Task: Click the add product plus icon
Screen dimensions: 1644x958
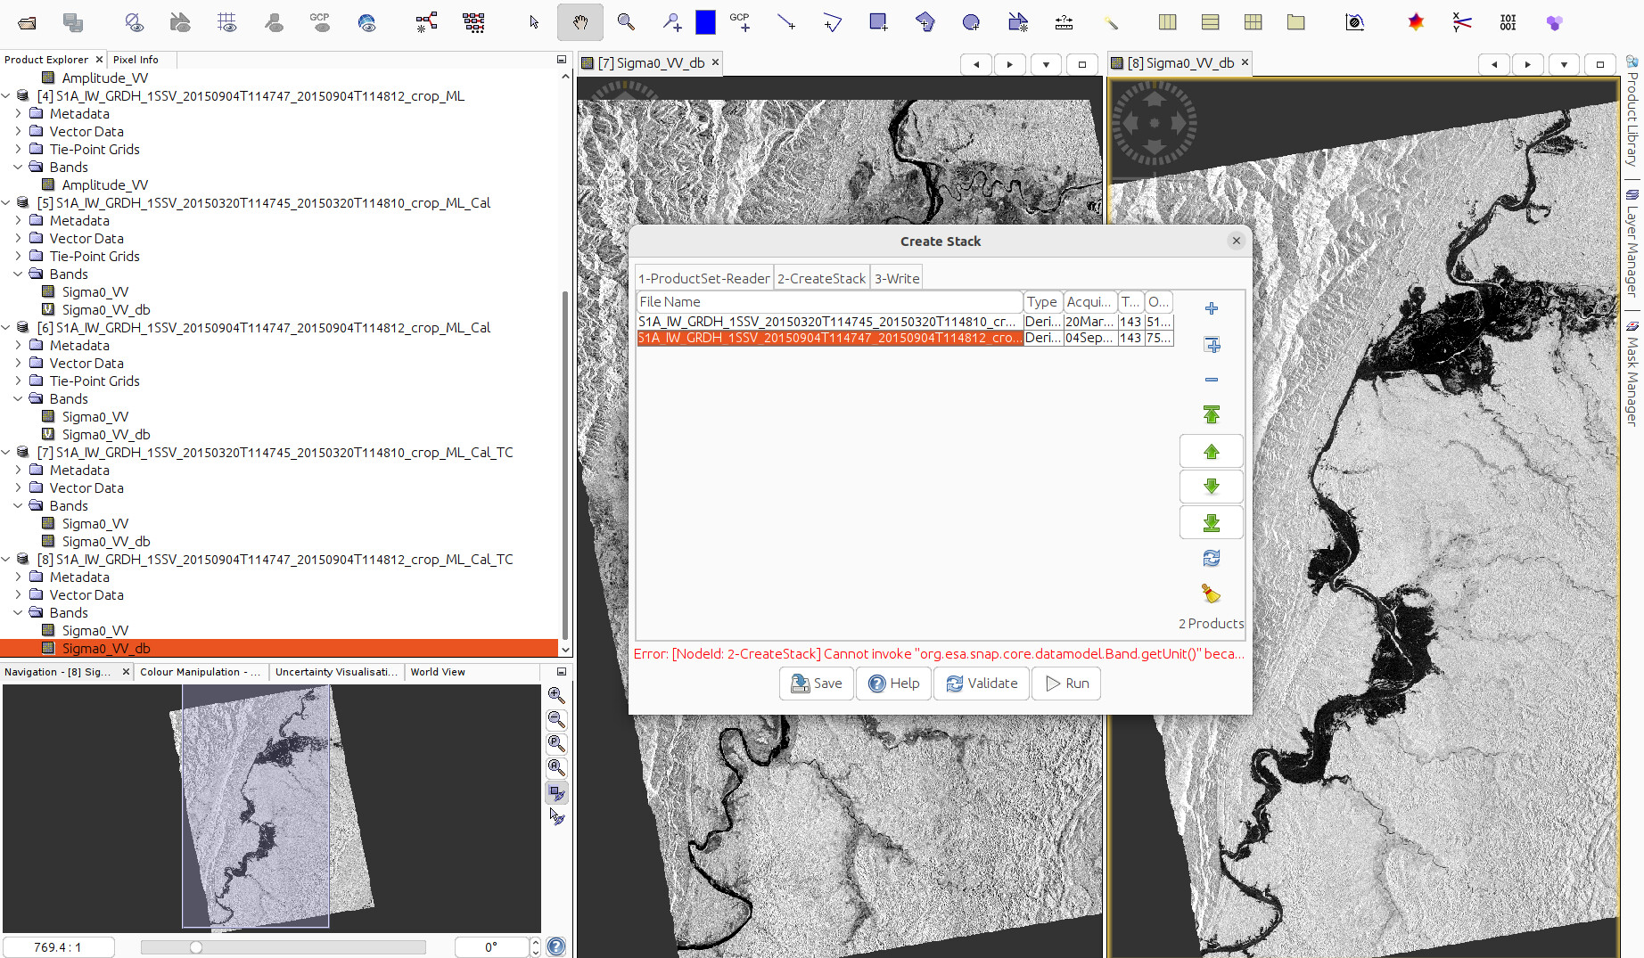Action: (1211, 308)
